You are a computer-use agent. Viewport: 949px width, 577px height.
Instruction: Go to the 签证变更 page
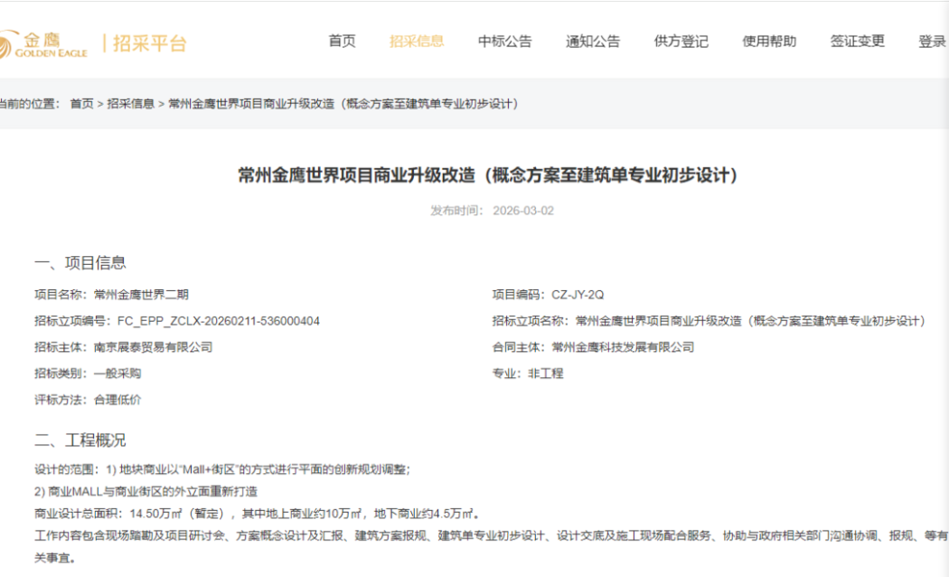(x=857, y=42)
